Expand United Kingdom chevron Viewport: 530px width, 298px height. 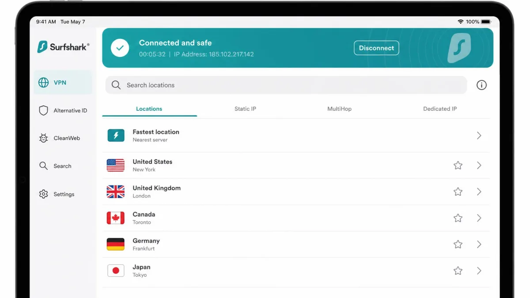point(479,192)
